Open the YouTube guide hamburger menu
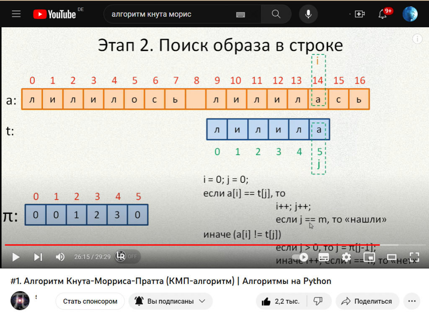The width and height of the screenshot is (429, 315). pos(16,14)
